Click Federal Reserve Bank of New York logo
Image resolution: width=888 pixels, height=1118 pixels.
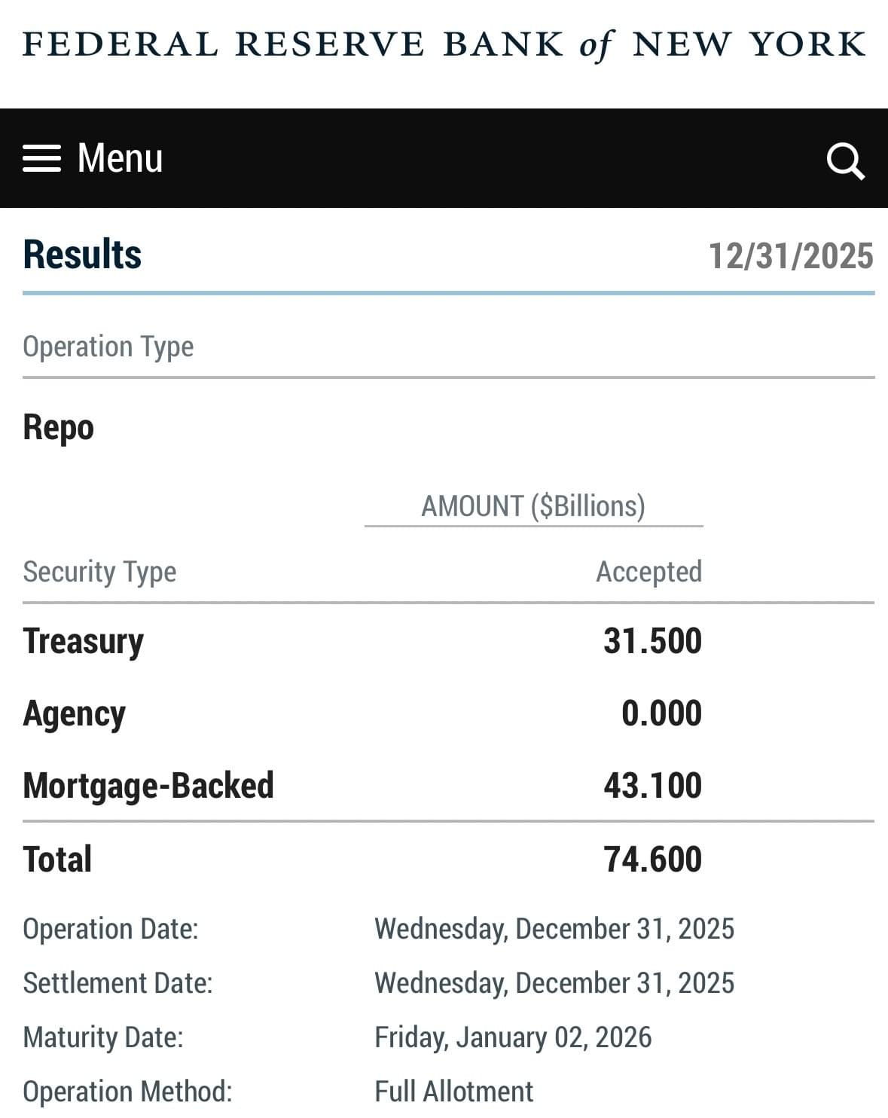pos(444,45)
